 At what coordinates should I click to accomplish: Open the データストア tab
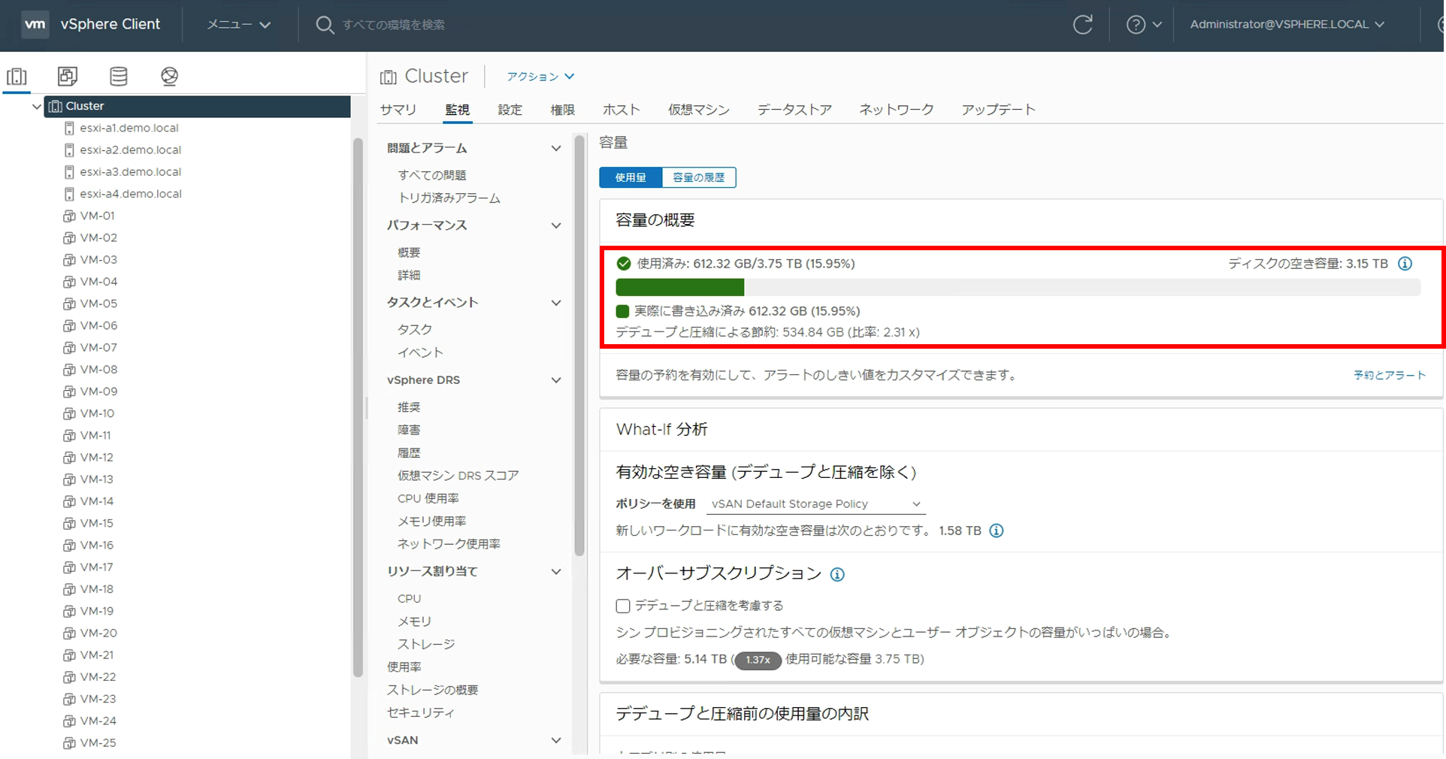(794, 110)
